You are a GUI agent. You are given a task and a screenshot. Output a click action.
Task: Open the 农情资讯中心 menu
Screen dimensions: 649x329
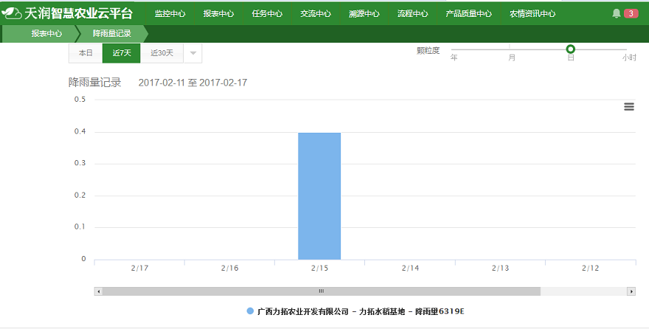pos(532,13)
